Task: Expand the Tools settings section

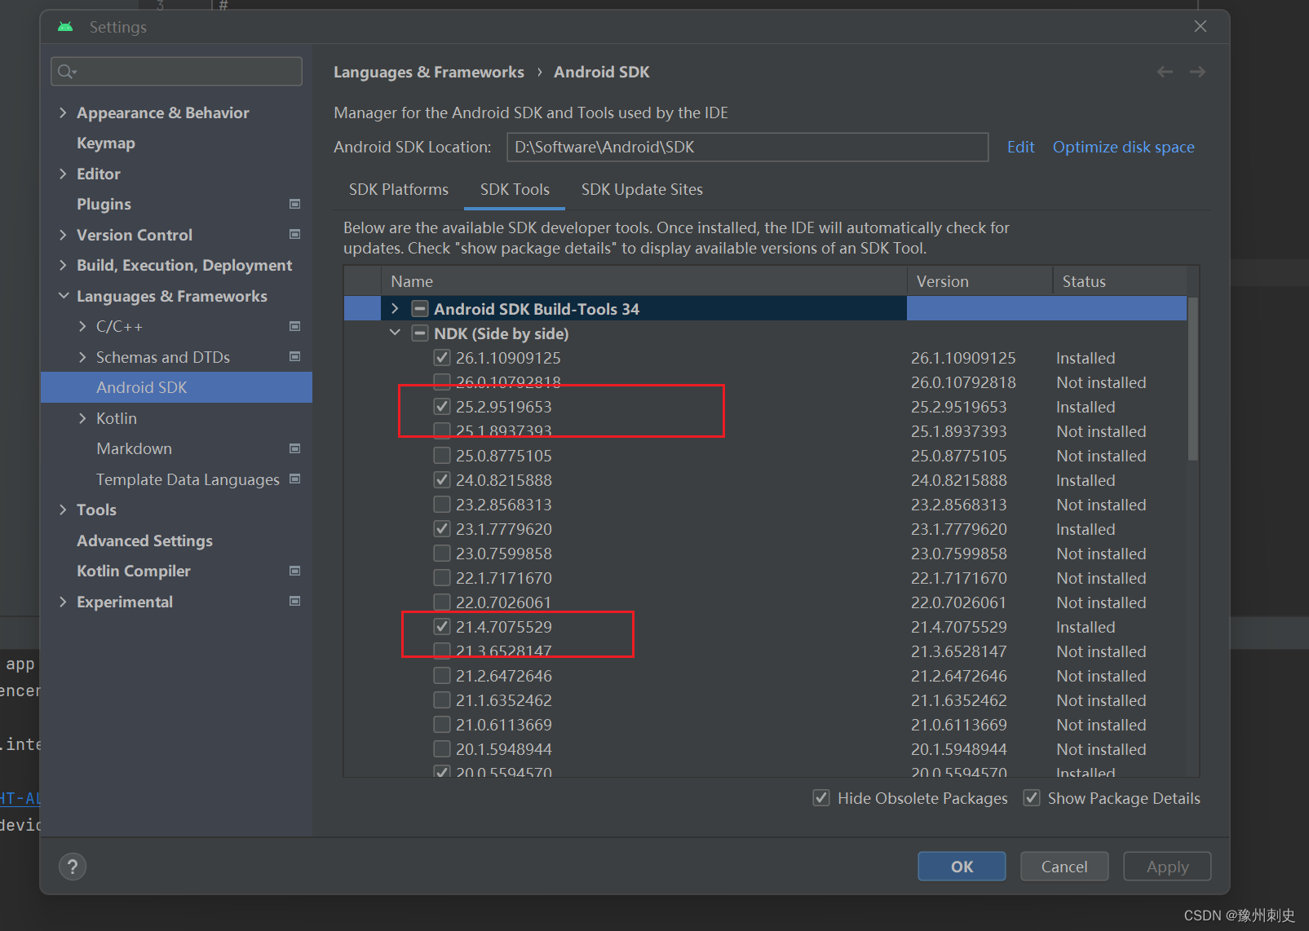Action: pyautogui.click(x=63, y=510)
